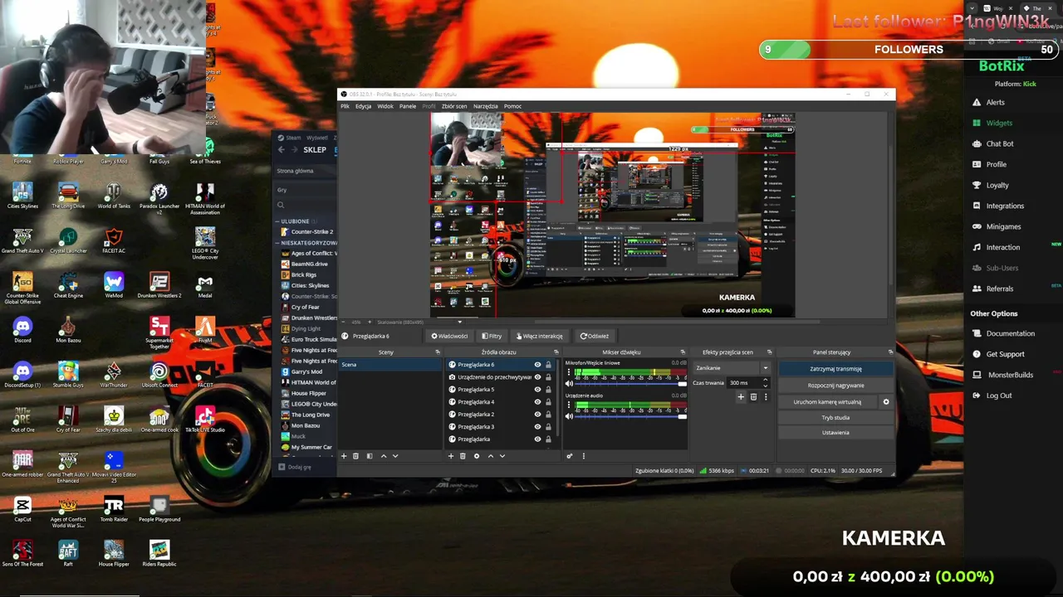This screenshot has width=1063, height=597.
Task: Open Widok menu in OBS
Action: (x=385, y=106)
